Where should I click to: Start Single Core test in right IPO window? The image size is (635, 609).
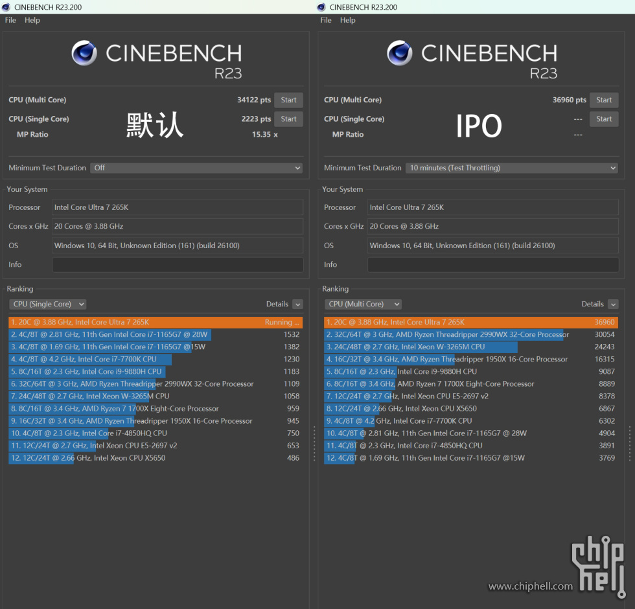[x=604, y=119]
